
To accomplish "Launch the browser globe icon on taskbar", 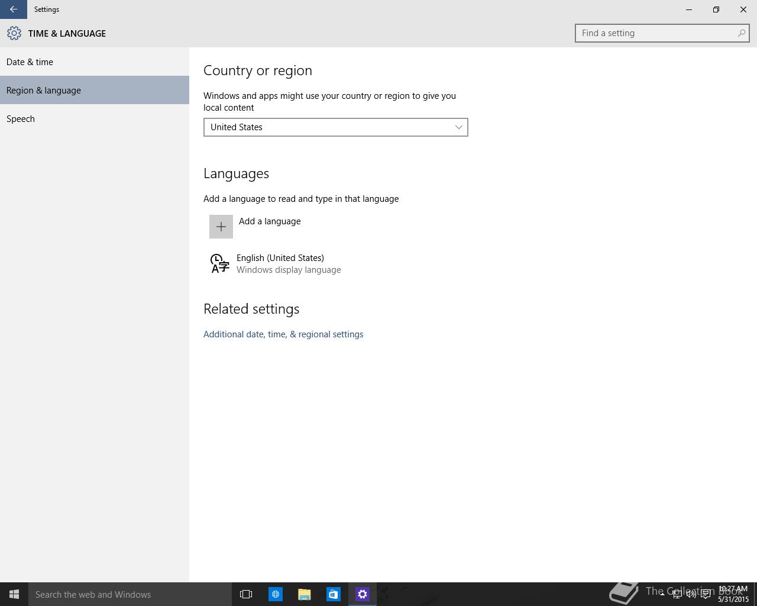I will 276,594.
